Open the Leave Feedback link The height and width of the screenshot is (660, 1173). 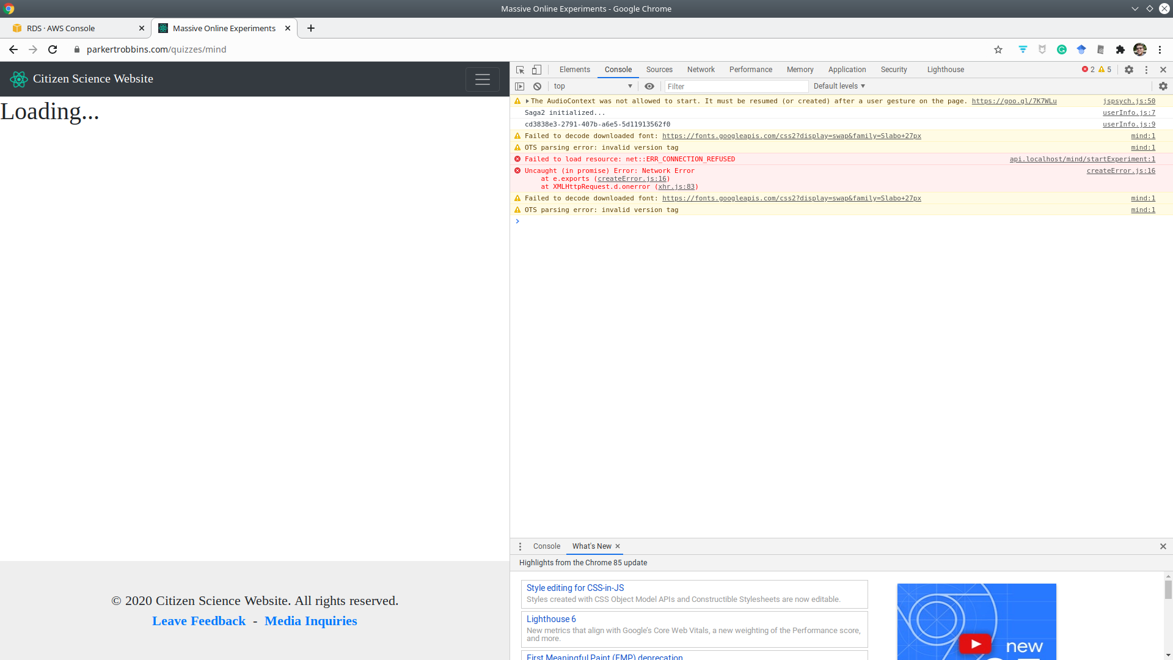199,620
